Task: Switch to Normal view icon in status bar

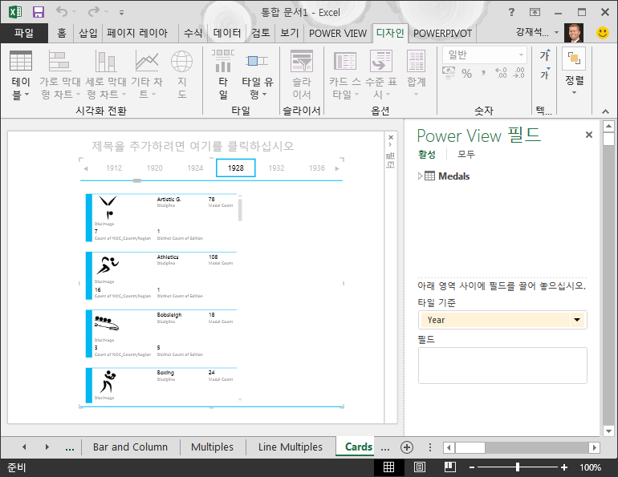Action: click(388, 467)
